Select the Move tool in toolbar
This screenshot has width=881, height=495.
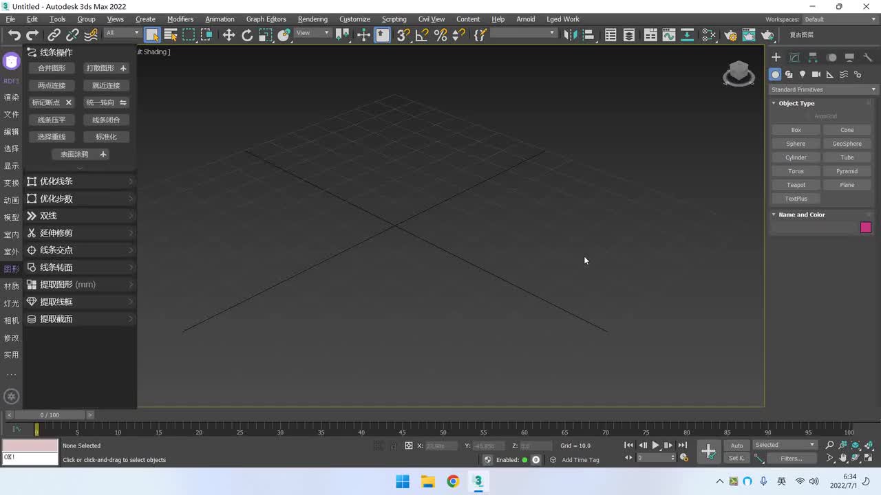click(x=229, y=35)
